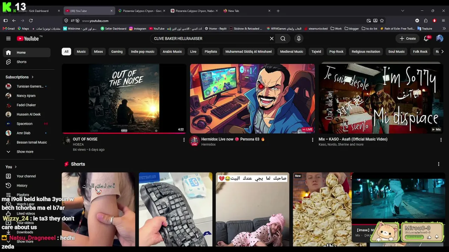Open the notifications bell

click(427, 38)
